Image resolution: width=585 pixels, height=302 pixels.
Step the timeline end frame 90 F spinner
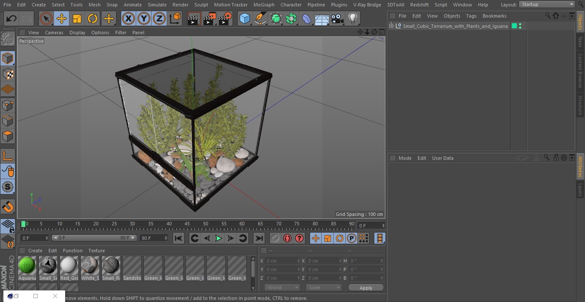[x=165, y=238]
